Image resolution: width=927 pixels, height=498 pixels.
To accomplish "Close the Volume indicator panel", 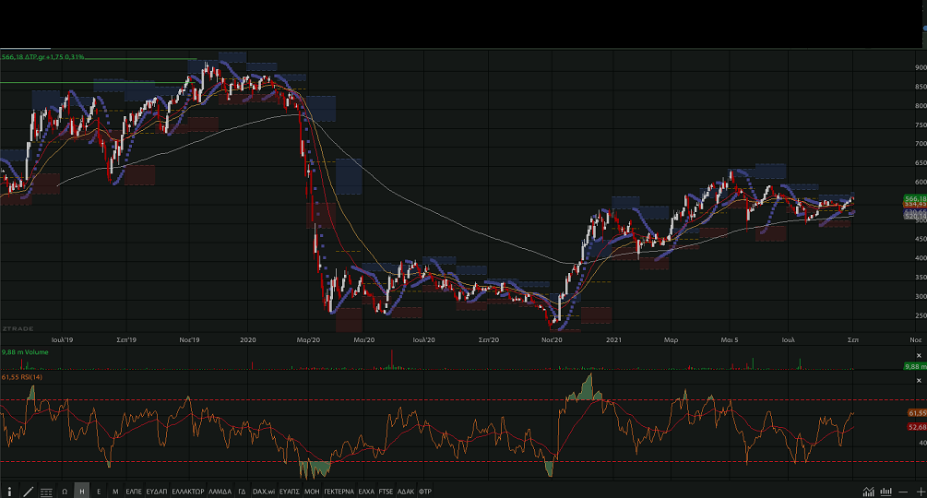I will [x=918, y=355].
